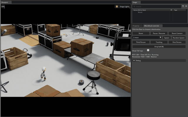Click the Stage Lights label button

coord(125,6)
